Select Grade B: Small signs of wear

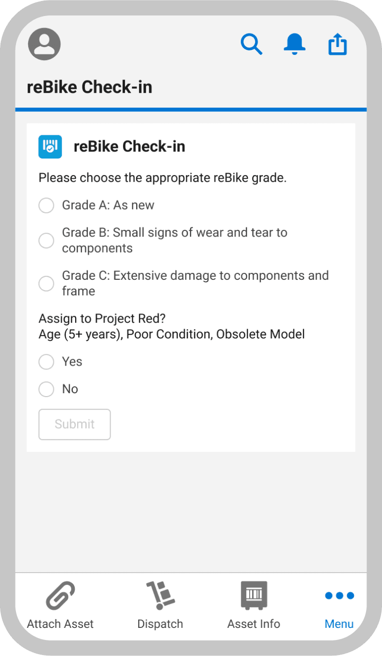[46, 240]
